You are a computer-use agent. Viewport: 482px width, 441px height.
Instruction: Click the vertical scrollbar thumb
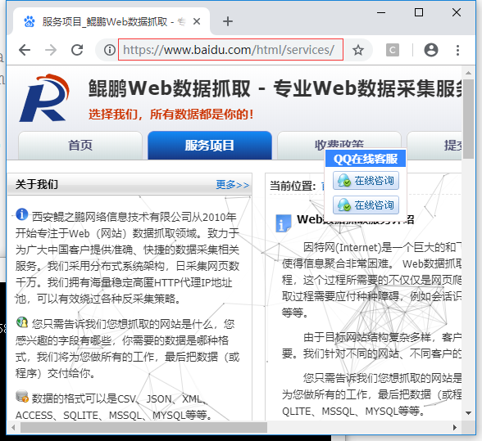tap(468, 119)
